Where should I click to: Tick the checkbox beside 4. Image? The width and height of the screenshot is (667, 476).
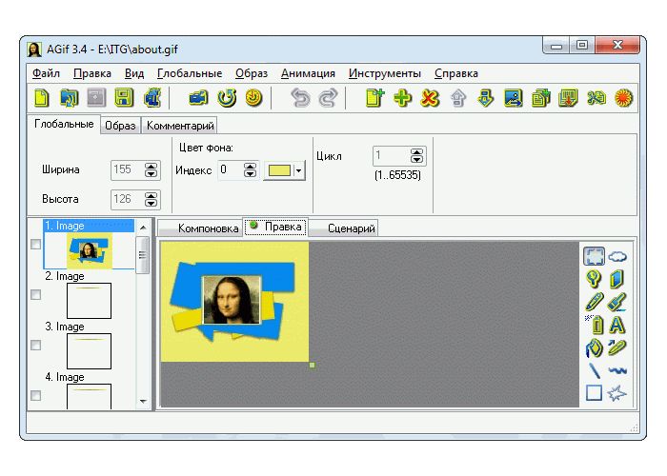(x=36, y=396)
